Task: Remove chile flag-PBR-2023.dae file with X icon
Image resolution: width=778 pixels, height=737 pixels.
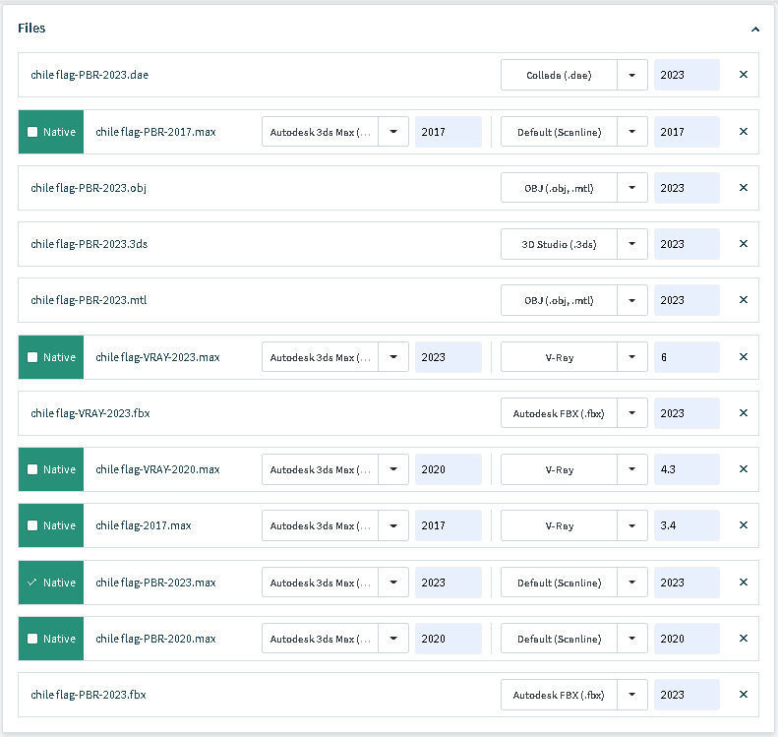Action: pos(743,75)
